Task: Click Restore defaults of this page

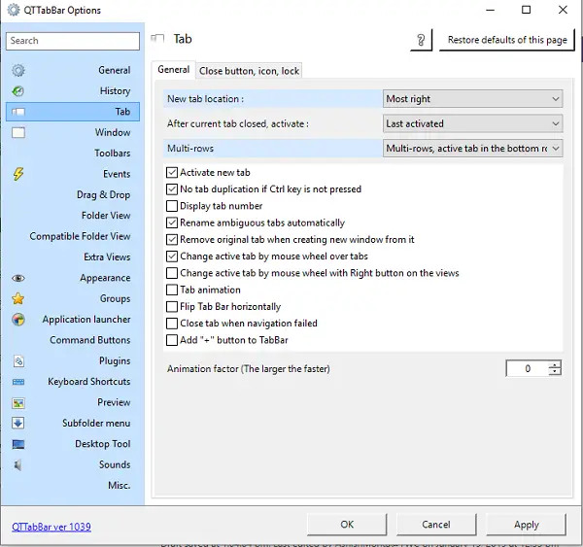Action: pos(507,40)
